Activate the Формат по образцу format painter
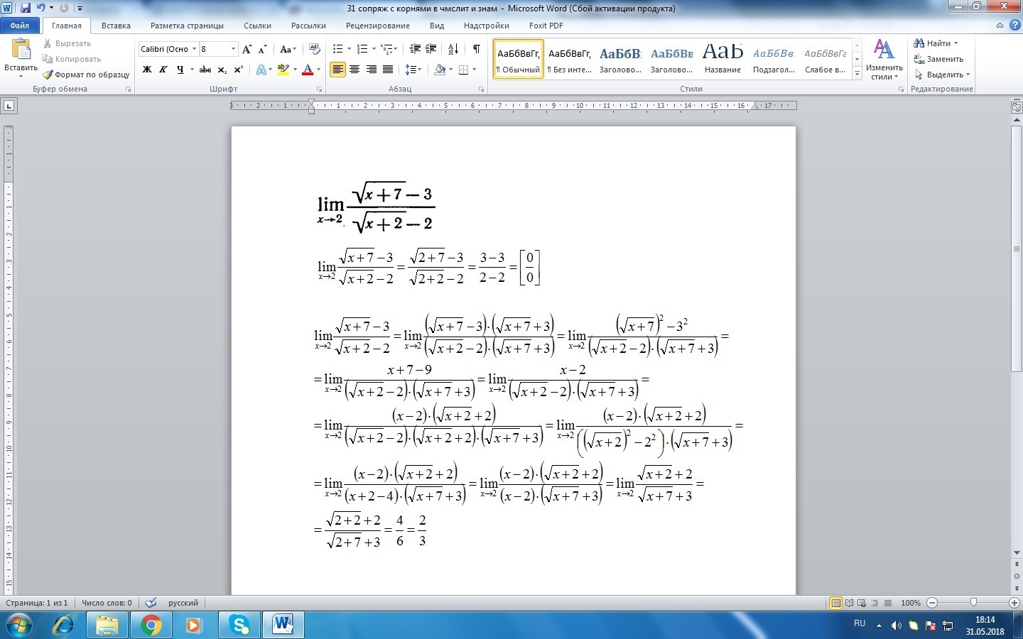 [86, 75]
